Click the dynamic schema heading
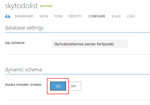150x105 pixels. pos(23,70)
